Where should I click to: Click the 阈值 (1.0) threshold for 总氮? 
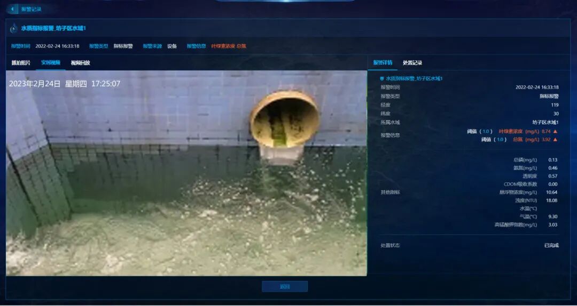[494, 140]
